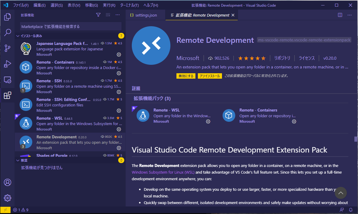Open the ターミナル(T) menu
The image size is (358, 214).
[129, 5]
